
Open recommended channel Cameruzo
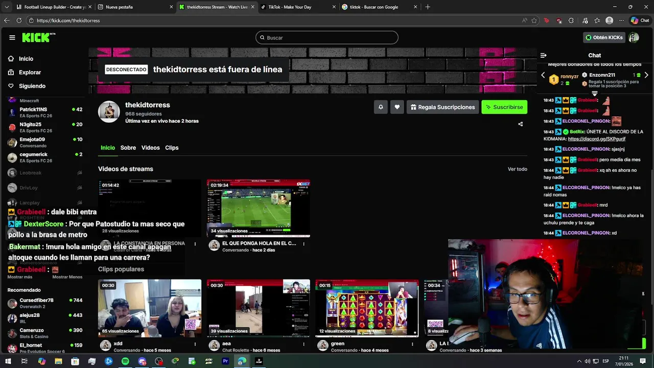coord(45,333)
